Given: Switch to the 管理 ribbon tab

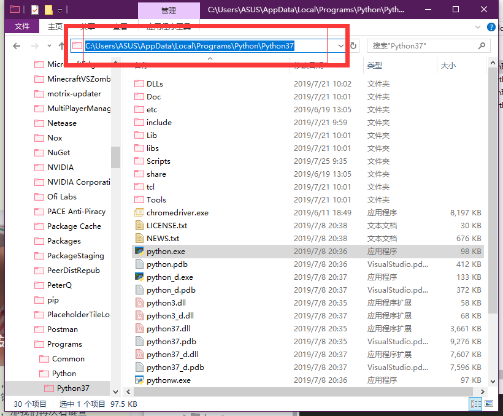Looking at the screenshot, I should tap(168, 11).
